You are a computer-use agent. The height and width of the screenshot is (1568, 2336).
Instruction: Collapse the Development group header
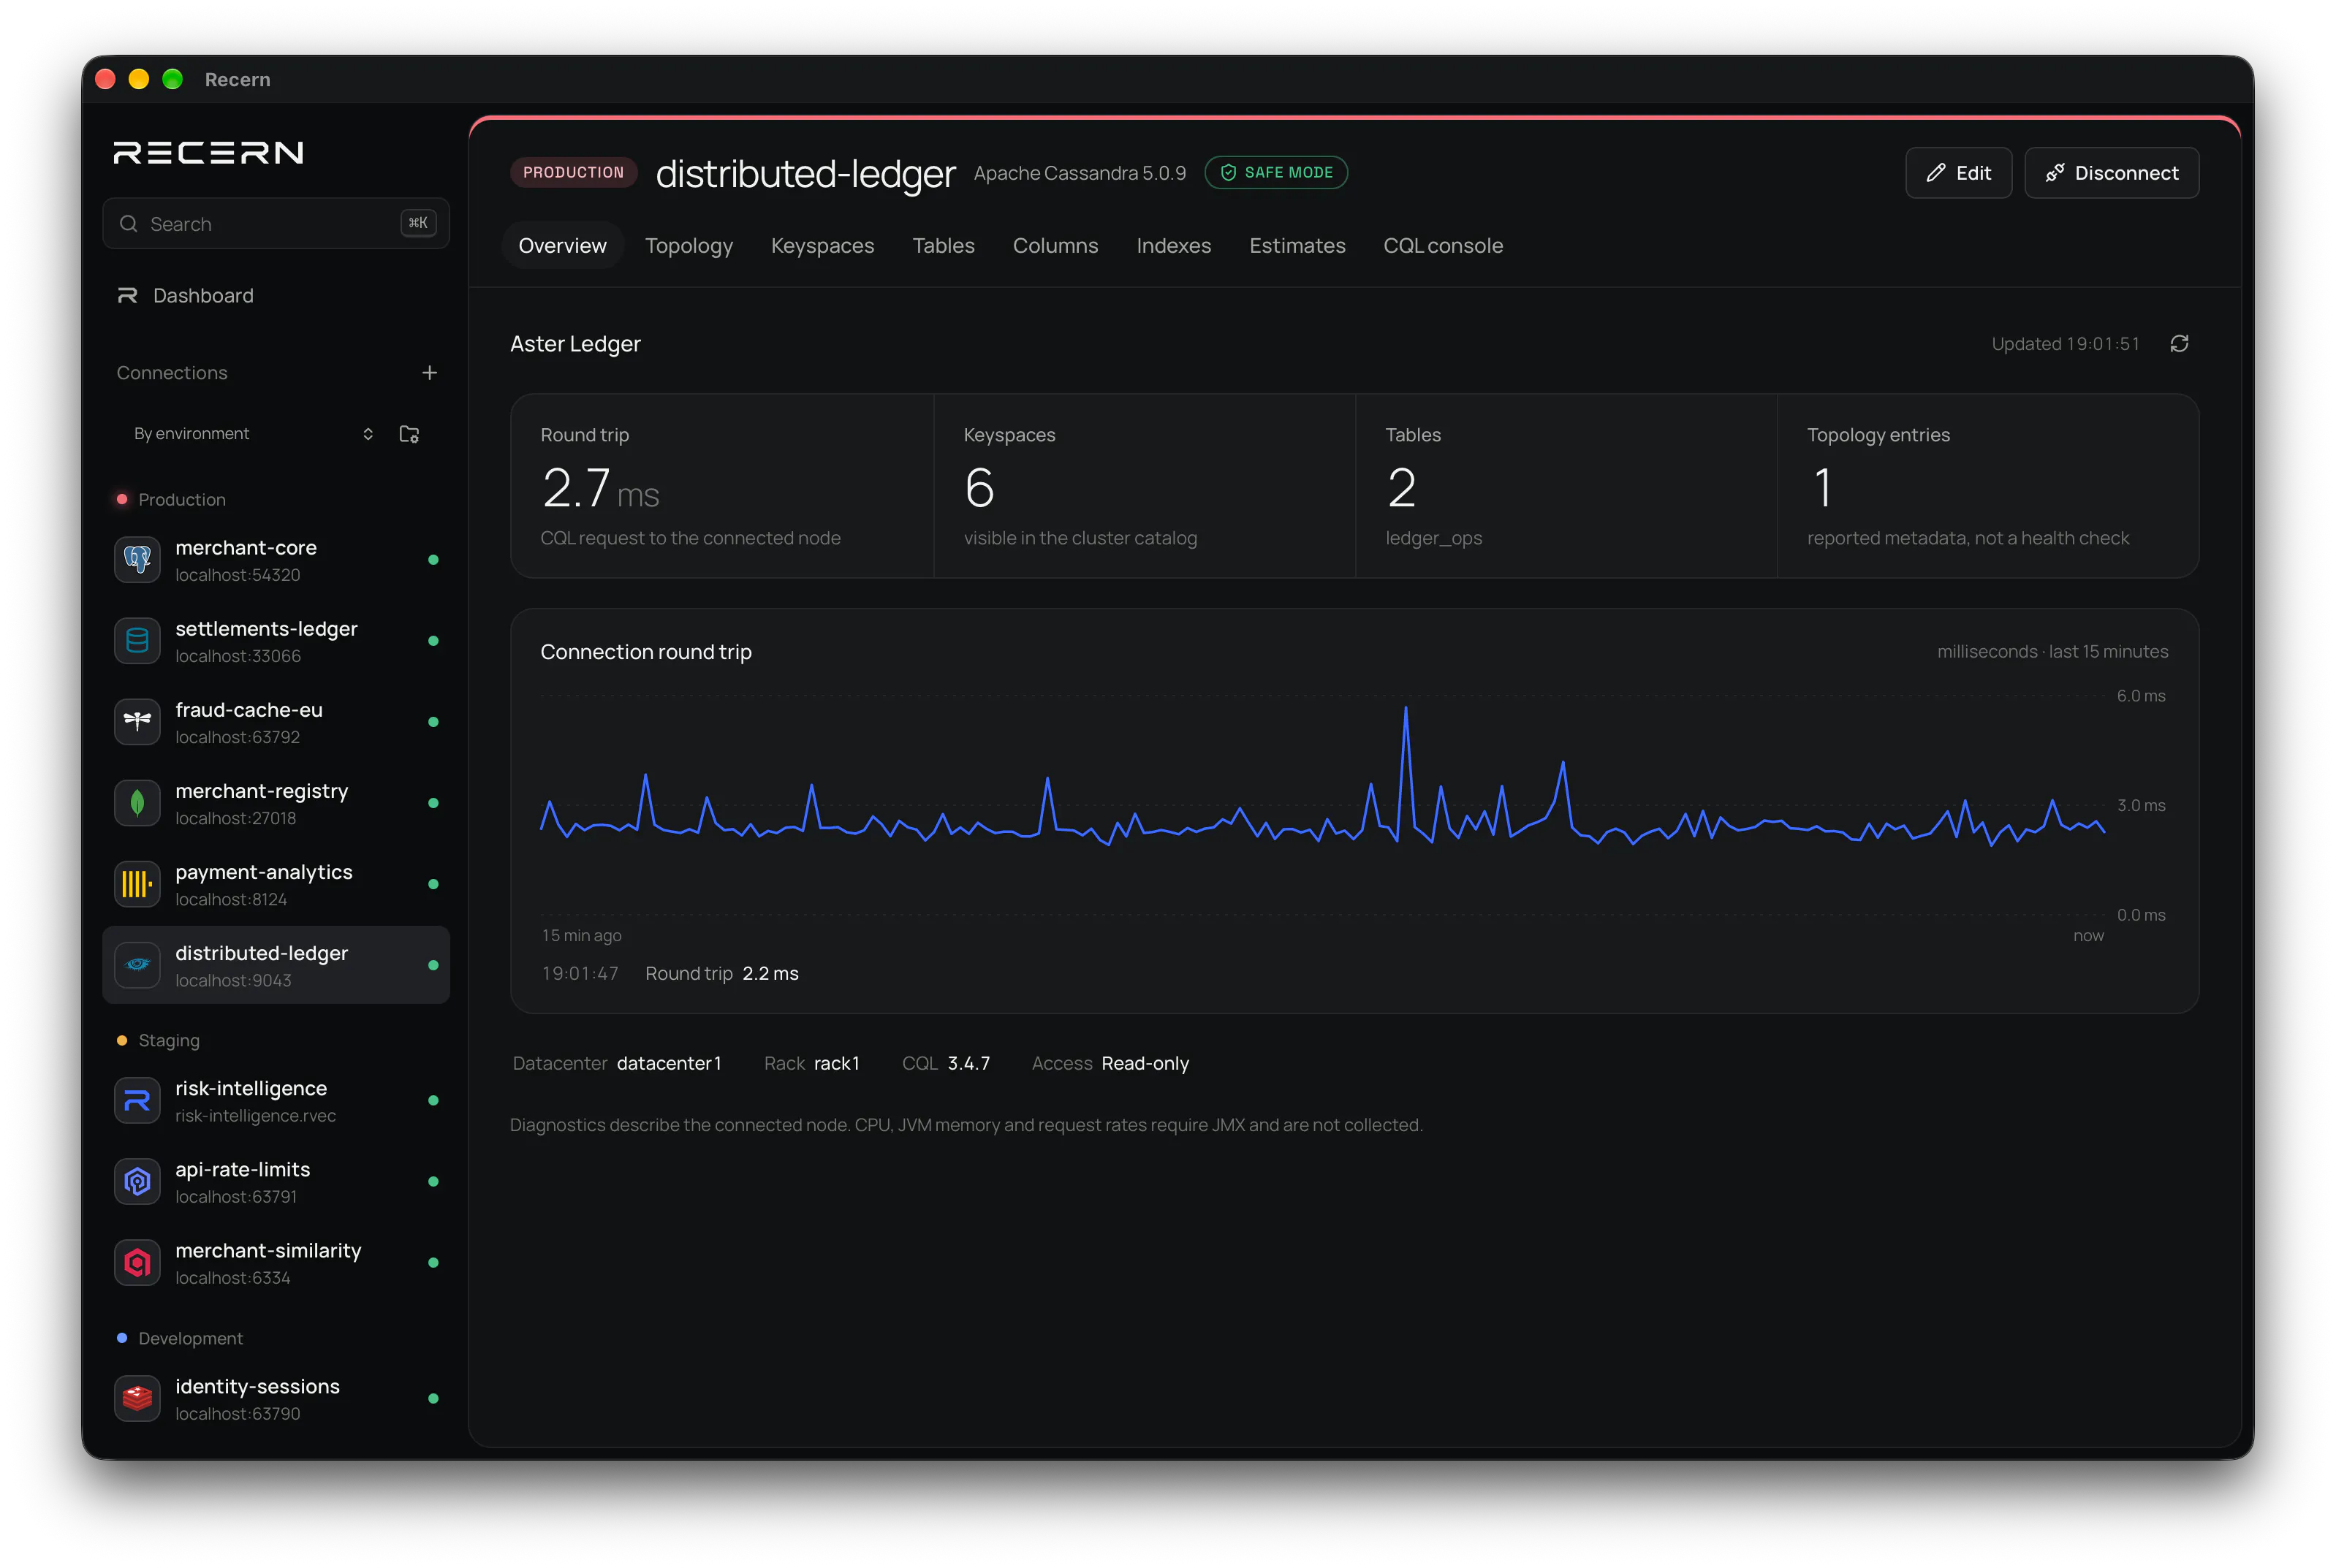pyautogui.click(x=180, y=1339)
